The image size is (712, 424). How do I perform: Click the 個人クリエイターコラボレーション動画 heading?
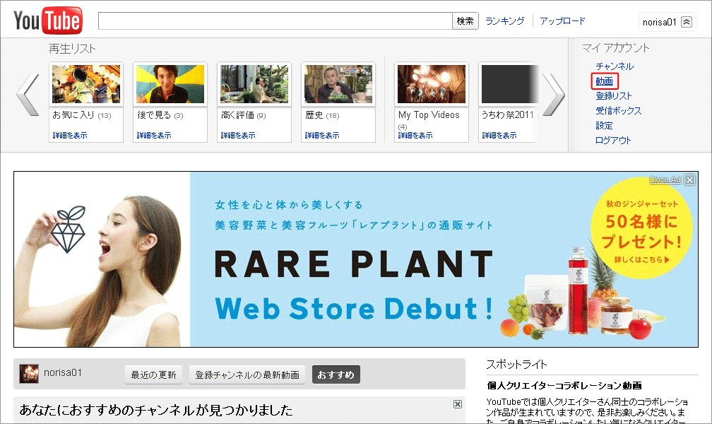pyautogui.click(x=564, y=386)
